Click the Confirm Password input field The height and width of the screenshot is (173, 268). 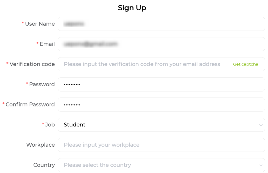[161, 104]
